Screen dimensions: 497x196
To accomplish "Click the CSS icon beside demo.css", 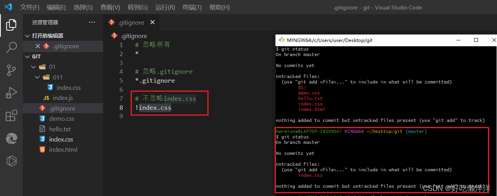I will (42, 119).
